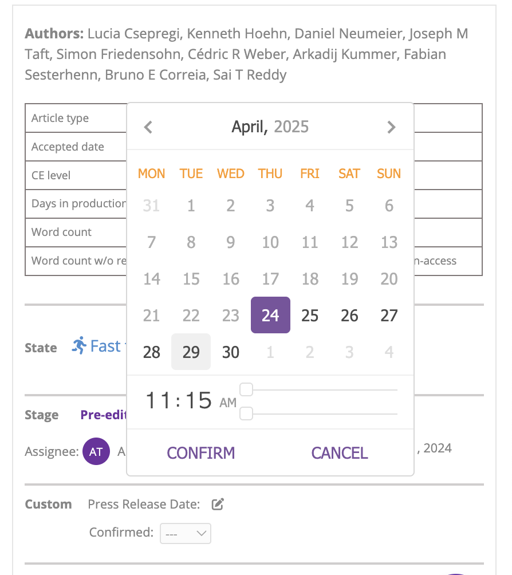Click the Press Release Date edit icon
Screen dimensions: 512x575
(x=218, y=505)
